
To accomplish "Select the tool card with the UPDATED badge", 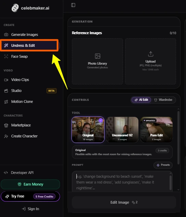I will [157, 130].
